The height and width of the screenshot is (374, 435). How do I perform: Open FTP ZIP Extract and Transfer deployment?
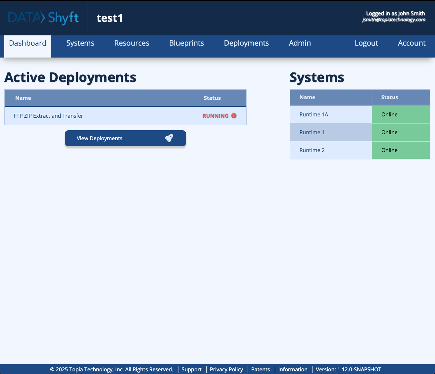coord(48,116)
